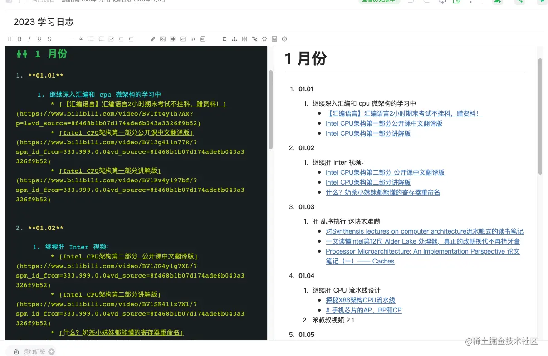Image resolution: width=548 pixels, height=356 pixels.
Task: Click preview item '01.04'
Action: click(x=306, y=276)
